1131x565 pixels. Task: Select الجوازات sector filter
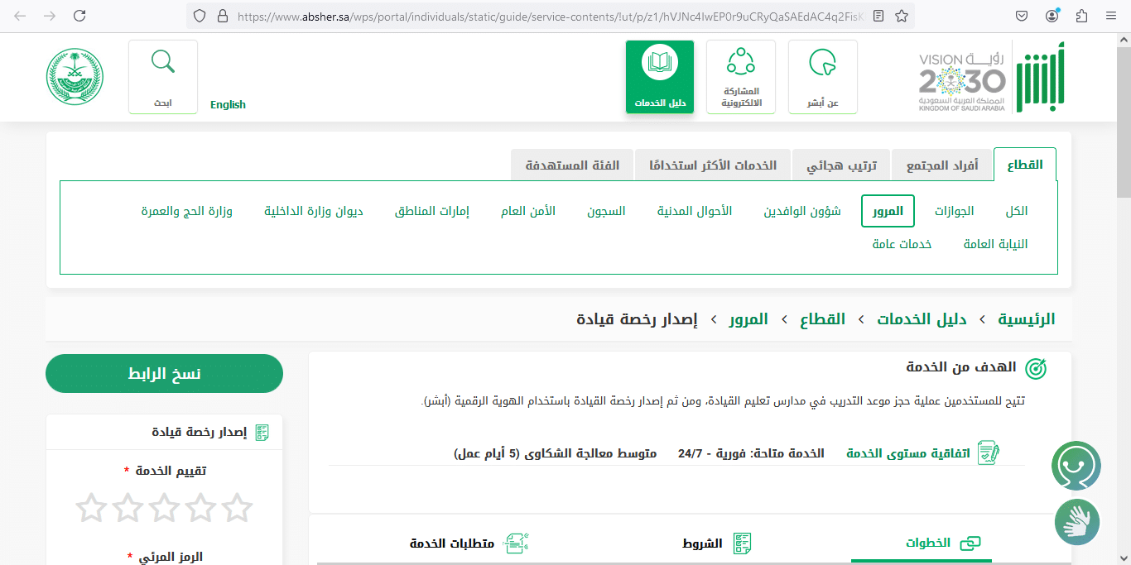coord(955,211)
